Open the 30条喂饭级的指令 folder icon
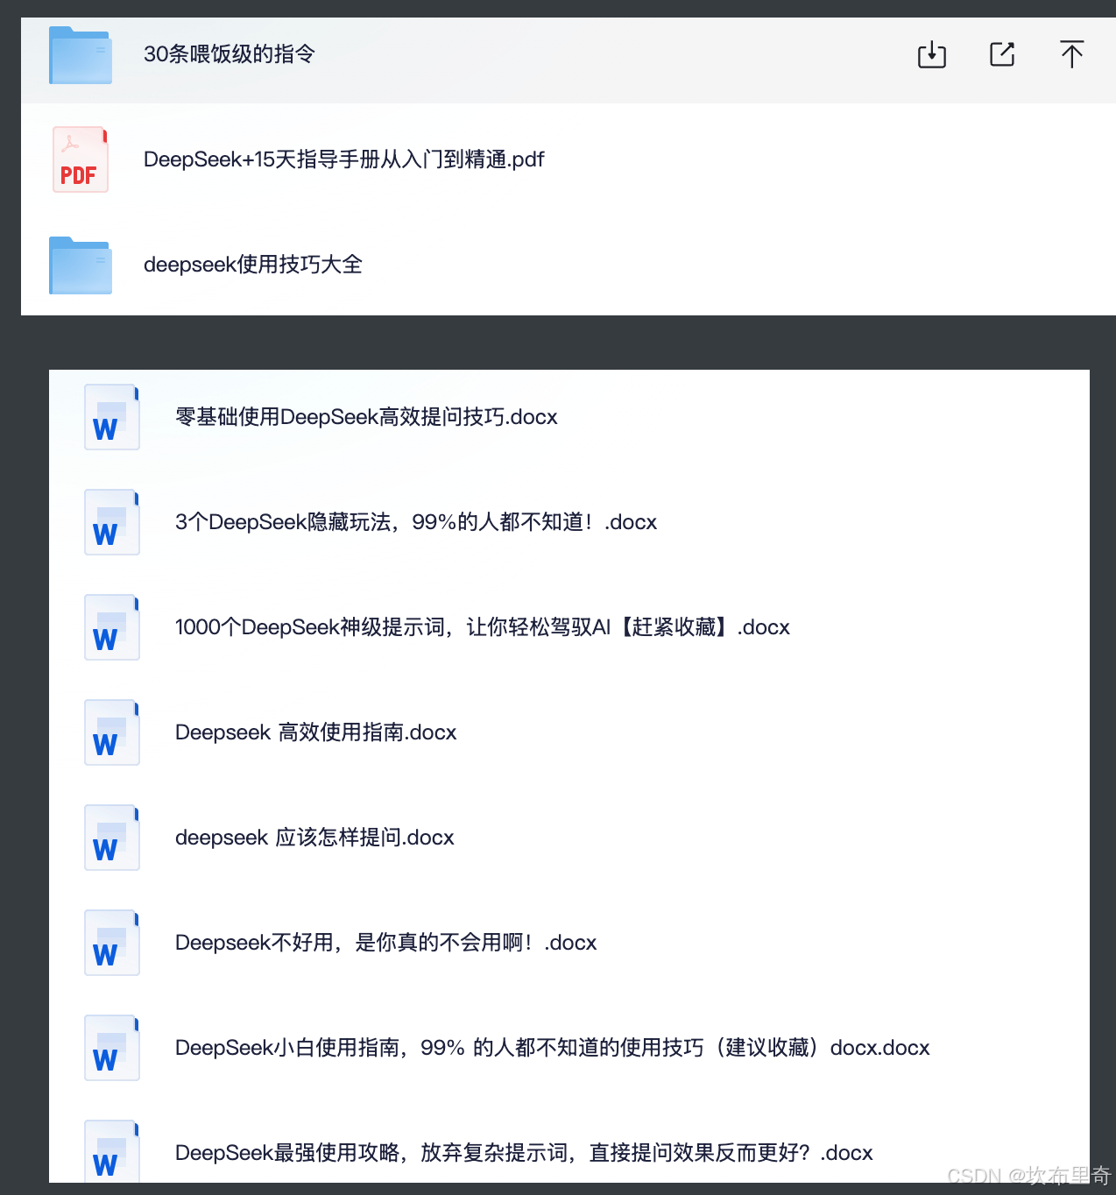The width and height of the screenshot is (1116, 1195). [x=81, y=55]
